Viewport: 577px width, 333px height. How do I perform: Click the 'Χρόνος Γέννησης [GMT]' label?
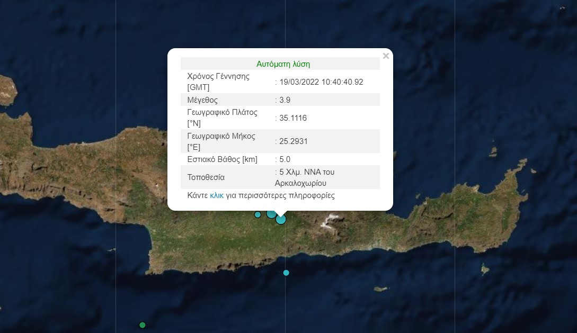click(x=218, y=82)
